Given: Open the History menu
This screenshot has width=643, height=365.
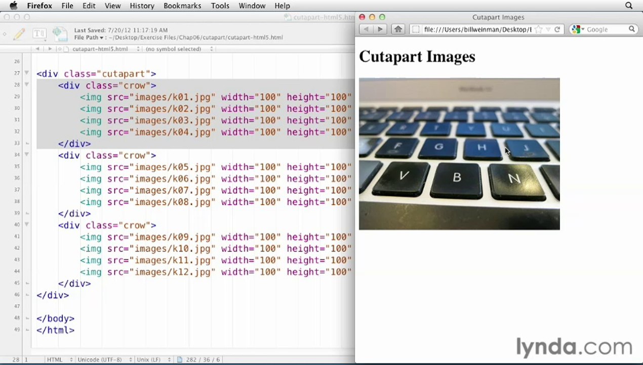Looking at the screenshot, I should tap(142, 6).
